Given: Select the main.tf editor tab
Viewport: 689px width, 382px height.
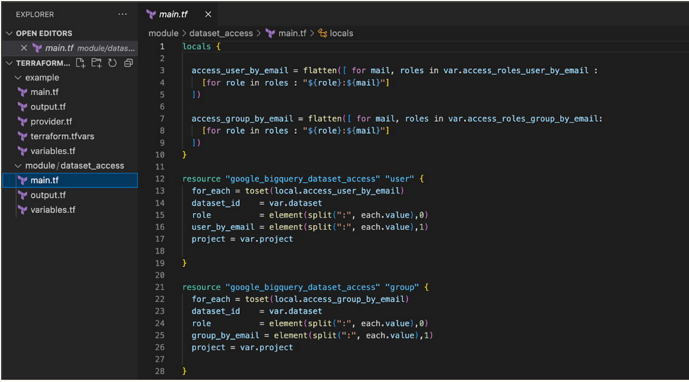Looking at the screenshot, I should (x=178, y=14).
